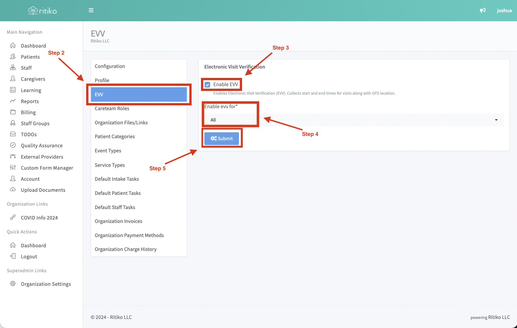Click the hamburger menu icon
This screenshot has height=328, width=517.
point(91,10)
